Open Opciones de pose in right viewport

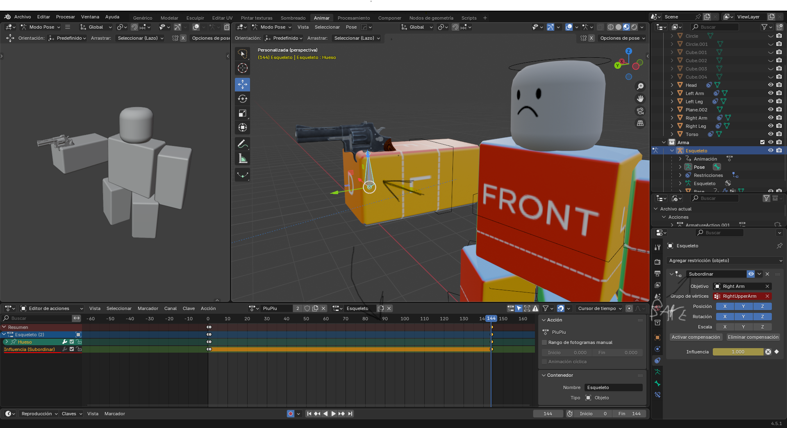[623, 38]
